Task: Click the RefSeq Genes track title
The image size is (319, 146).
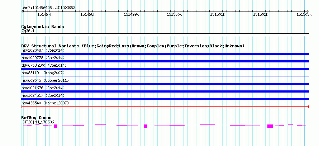Action: pos(37,118)
